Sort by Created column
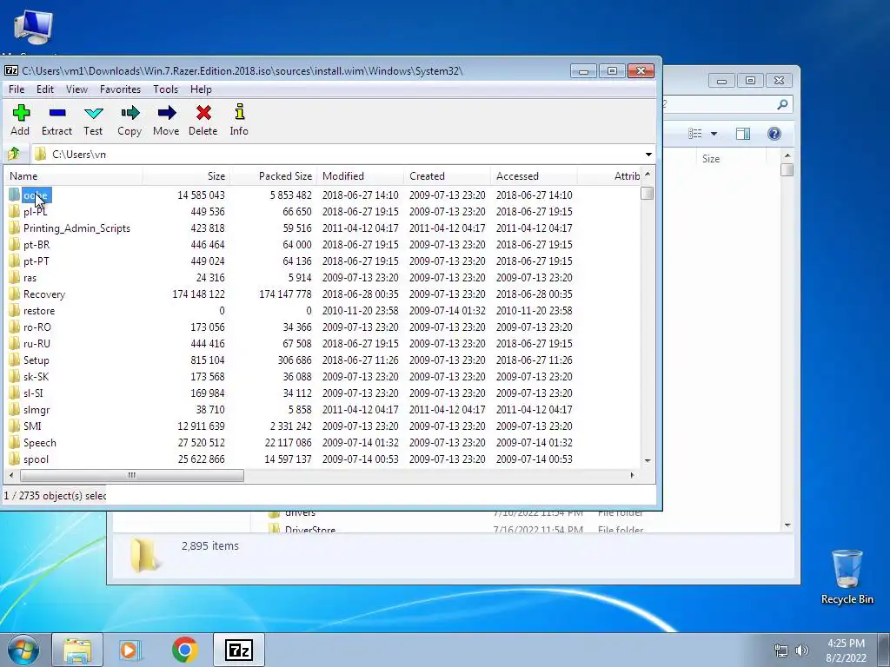Viewport: 890px width, 667px height. 448,175
